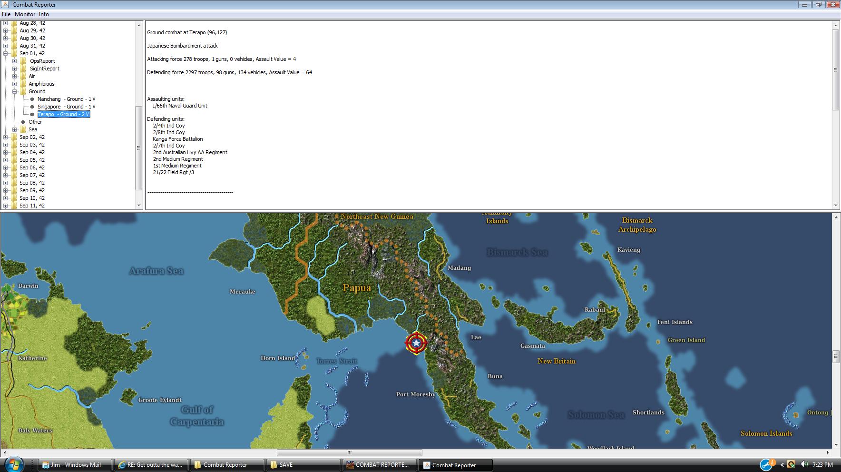Open the Monitor menu

coord(25,14)
